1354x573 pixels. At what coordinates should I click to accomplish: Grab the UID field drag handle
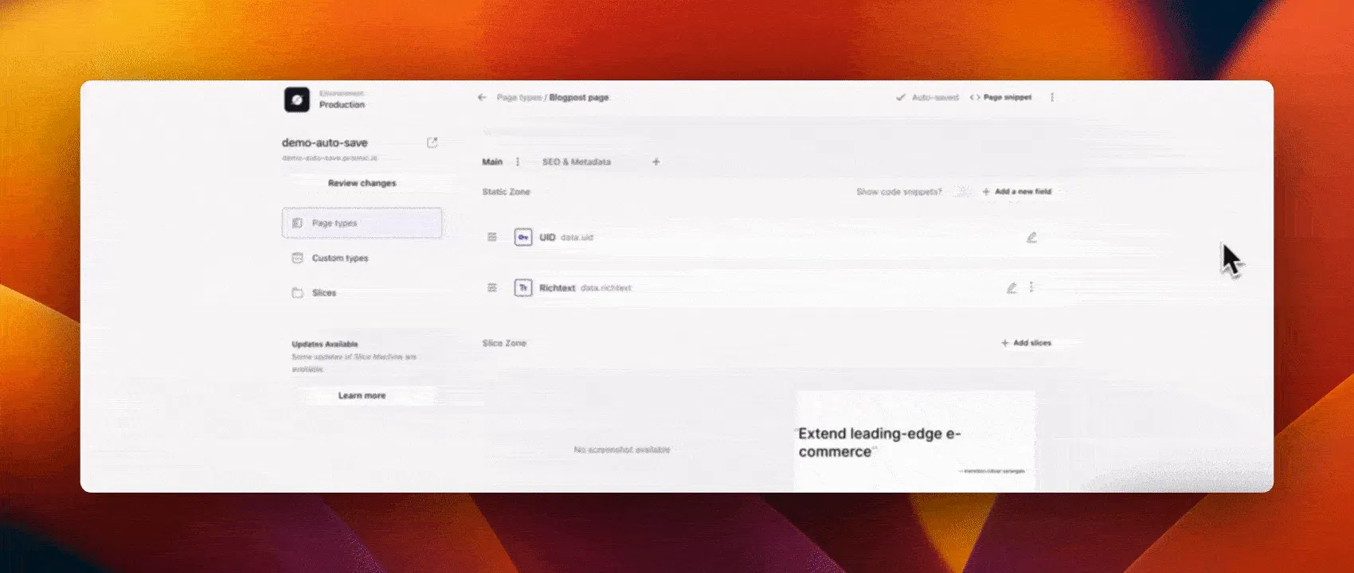pyautogui.click(x=492, y=237)
